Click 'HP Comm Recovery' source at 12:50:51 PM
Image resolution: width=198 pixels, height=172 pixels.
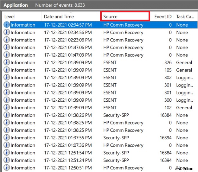point(123,168)
